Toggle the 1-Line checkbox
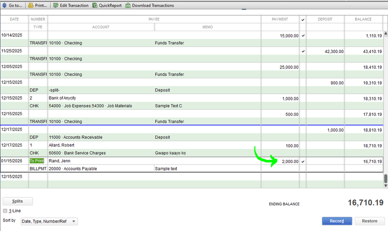This screenshot has width=388, height=231. pyautogui.click(x=5, y=211)
